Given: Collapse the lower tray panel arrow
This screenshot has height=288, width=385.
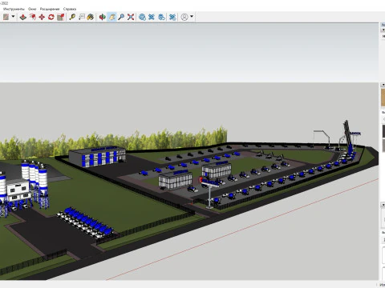Looking at the screenshot, I should pos(383,205).
